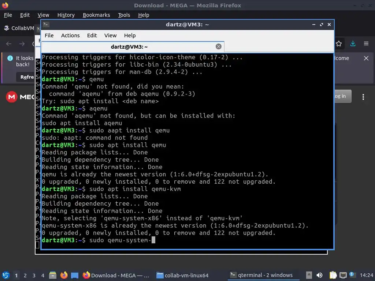Select the dartz@VM3: ~ terminal tab
This screenshot has width=375, height=281.
pyautogui.click(x=133, y=47)
